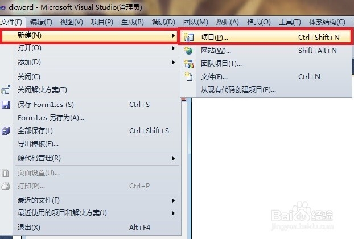
Task: Open the 格式(O) menu
Action: [x=258, y=22]
